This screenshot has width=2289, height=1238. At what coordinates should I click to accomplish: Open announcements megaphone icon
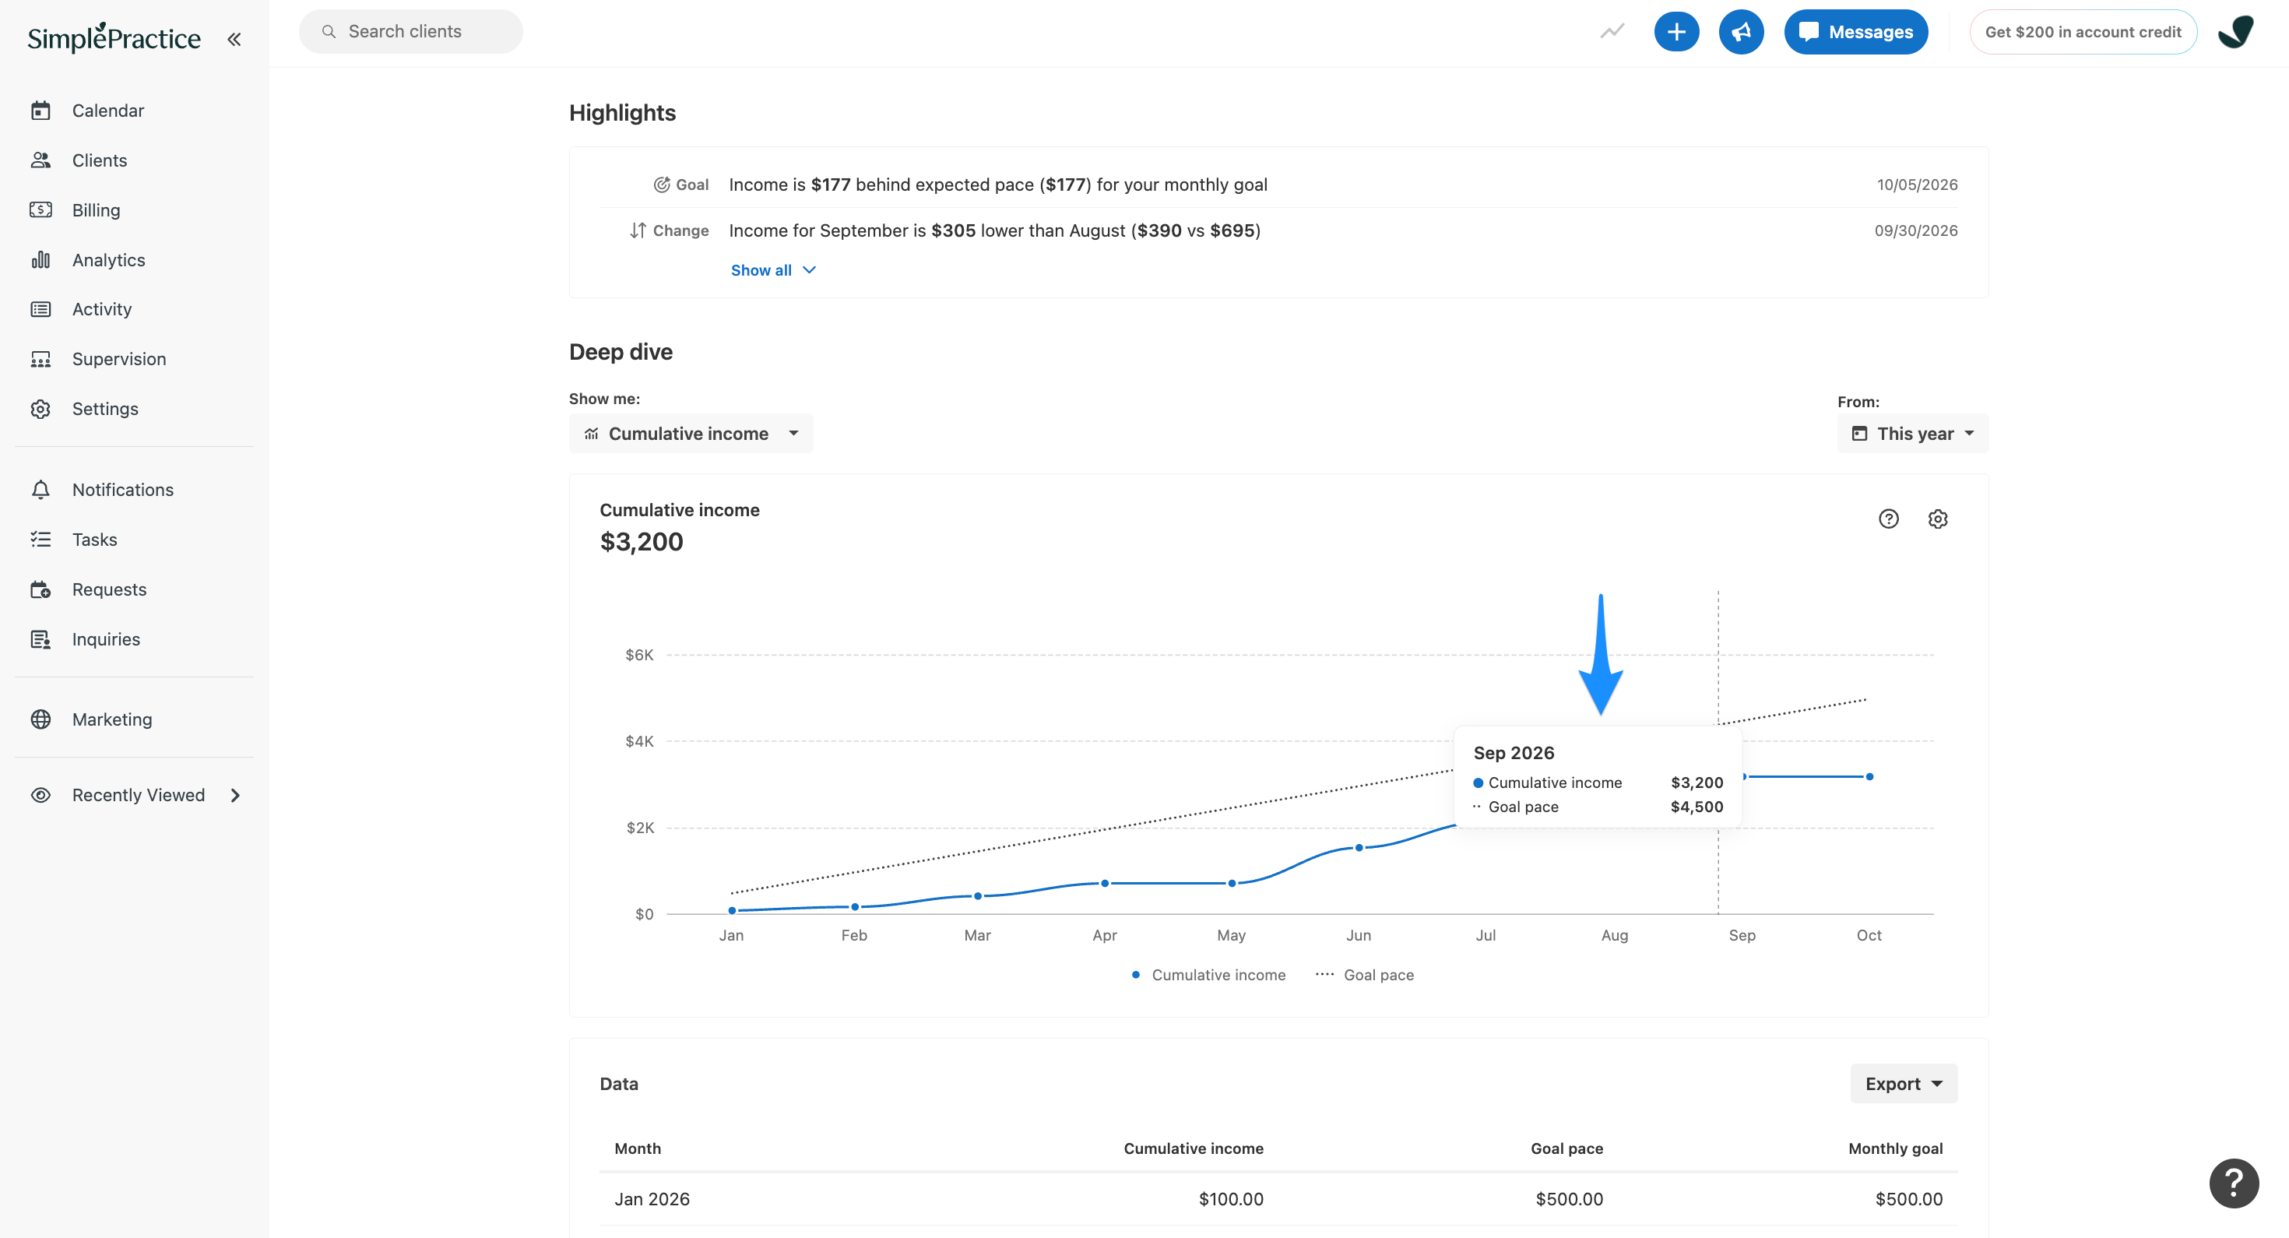coord(1741,32)
